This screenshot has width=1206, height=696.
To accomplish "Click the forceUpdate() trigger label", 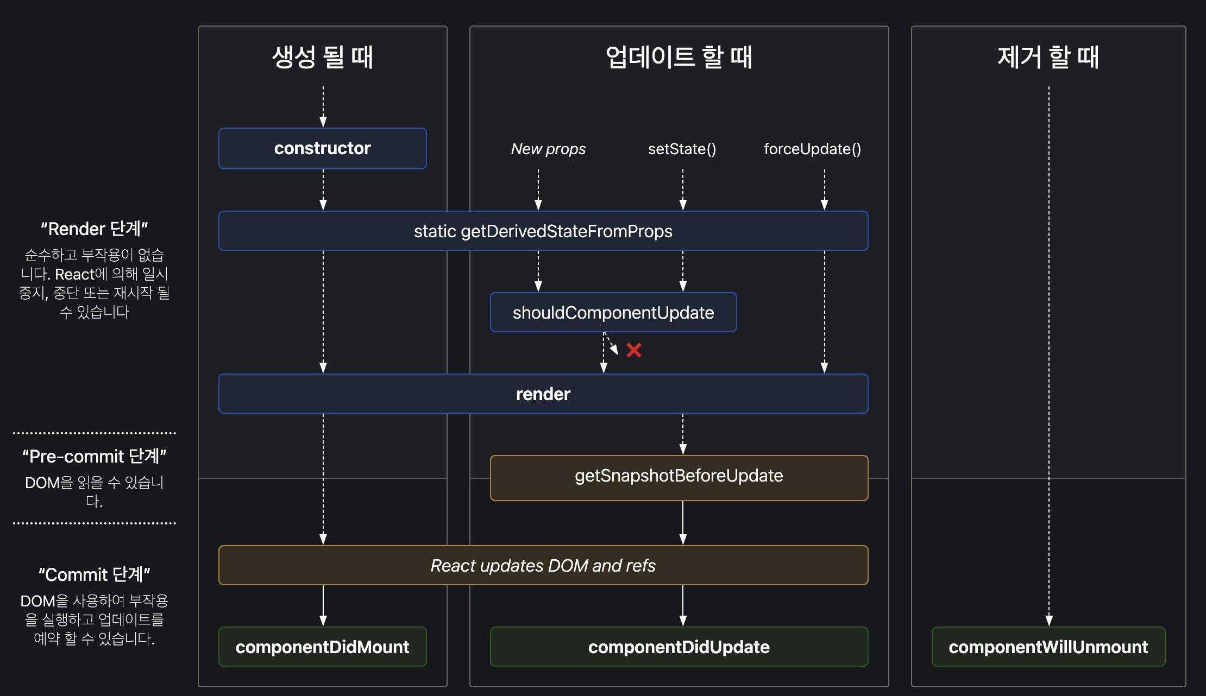I will [x=813, y=149].
